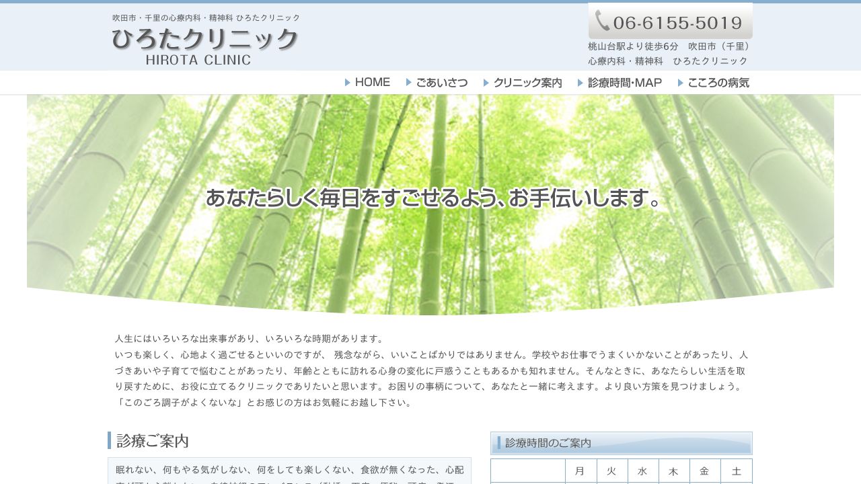Open the ごあいさつ page link

pos(441,82)
